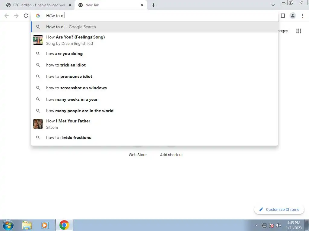Choose 'how to trick an idiot' suggestion

click(154, 65)
